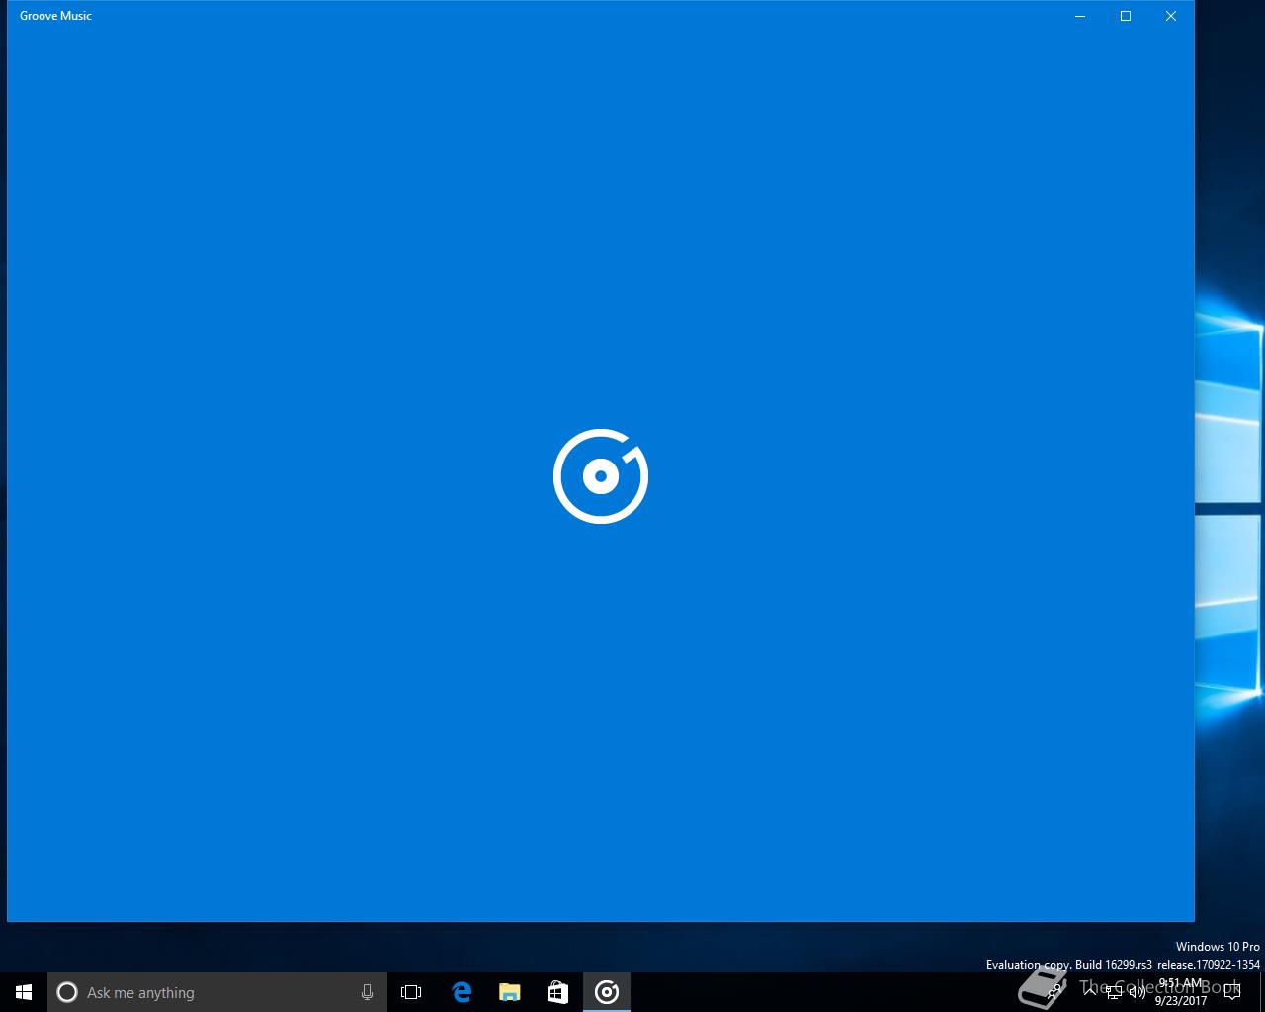
Task: Type in Ask me anything search box
Action: click(215, 992)
